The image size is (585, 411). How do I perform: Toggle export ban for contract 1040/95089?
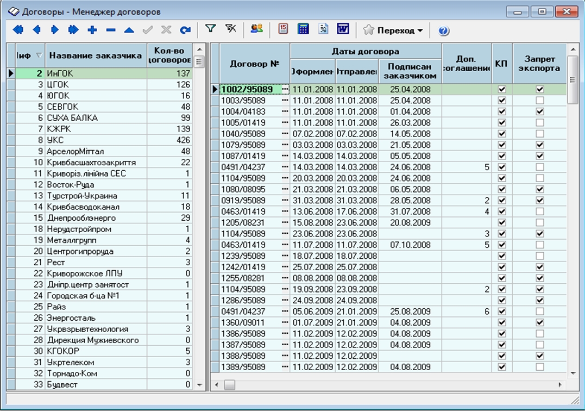click(539, 134)
